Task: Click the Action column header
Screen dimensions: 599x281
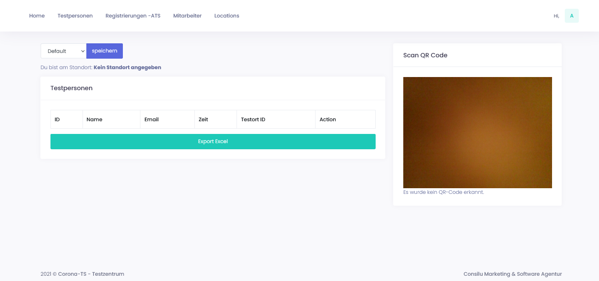Action: pyautogui.click(x=328, y=119)
